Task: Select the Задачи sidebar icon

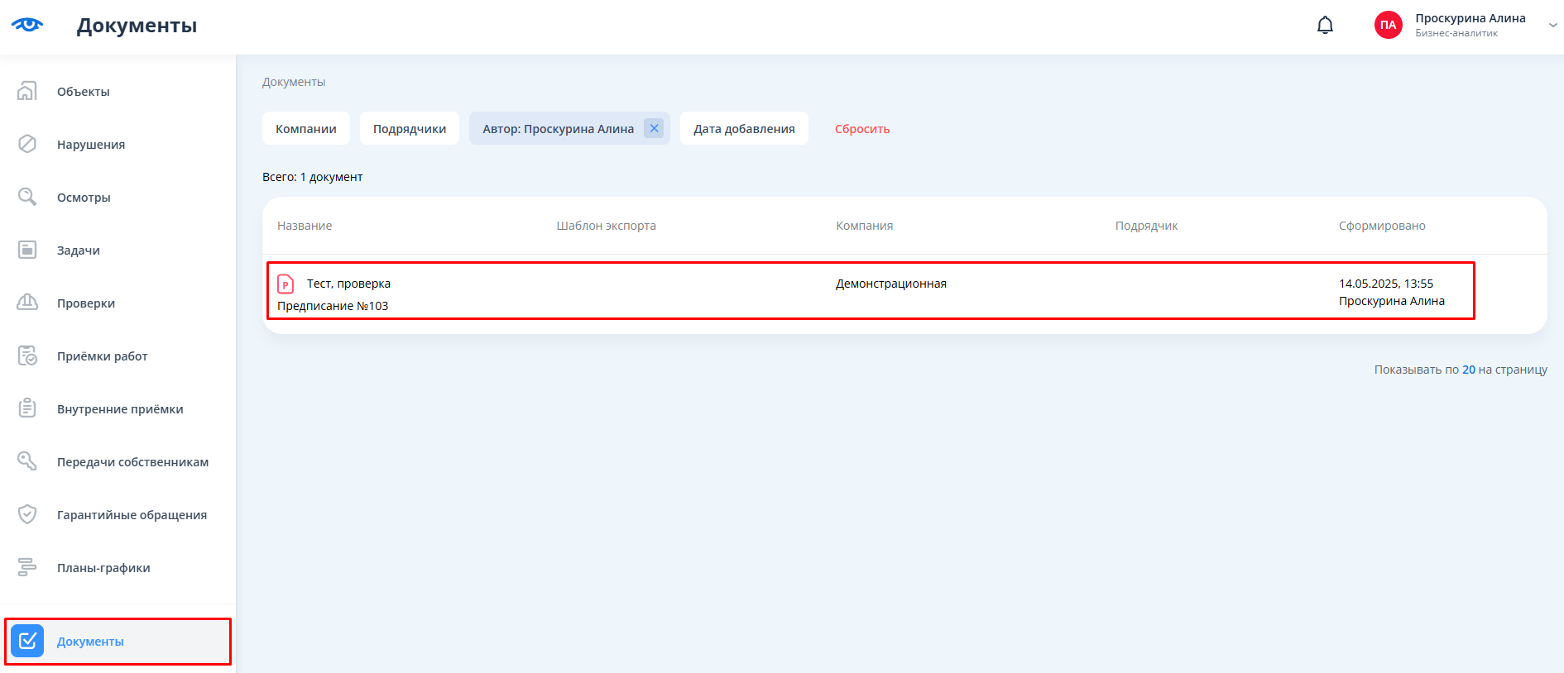Action: (27, 250)
